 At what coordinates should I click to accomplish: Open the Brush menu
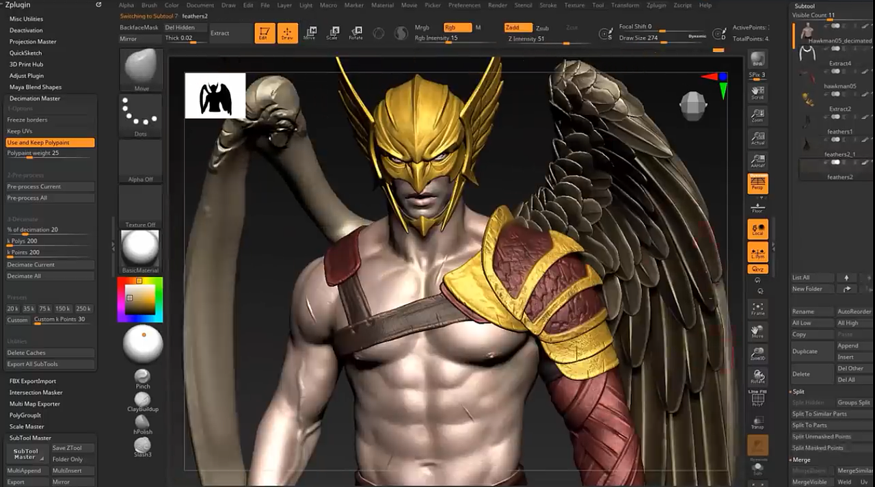(149, 5)
